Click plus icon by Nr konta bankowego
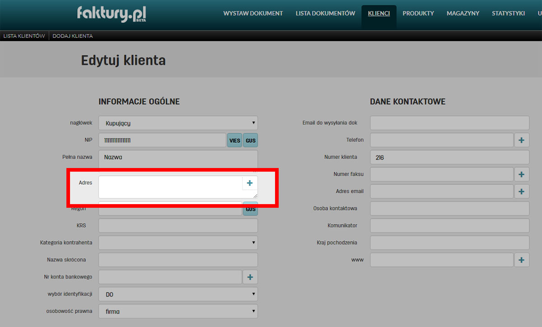The image size is (542, 327). point(250,277)
